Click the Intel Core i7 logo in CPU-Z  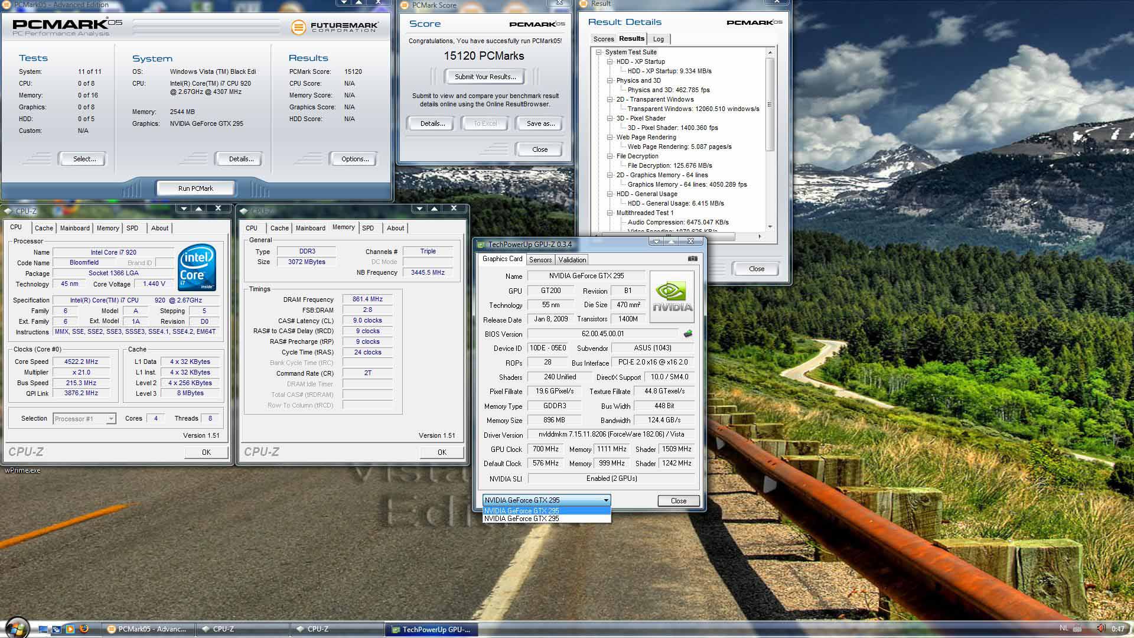tap(197, 268)
